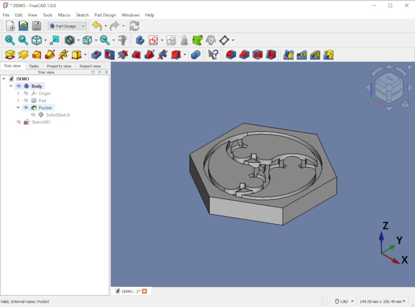Image resolution: width=415 pixels, height=307 pixels.
Task: Open the Macro menu
Action: tap(64, 15)
